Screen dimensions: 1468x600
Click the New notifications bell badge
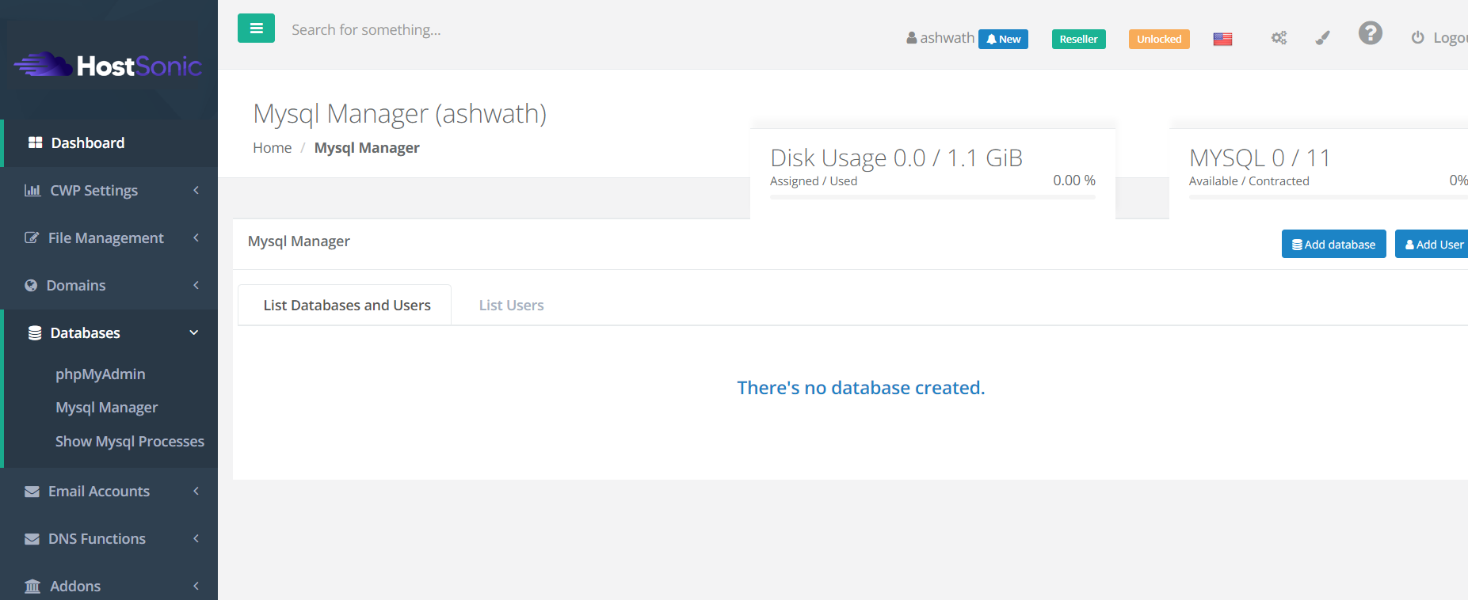click(x=1003, y=39)
